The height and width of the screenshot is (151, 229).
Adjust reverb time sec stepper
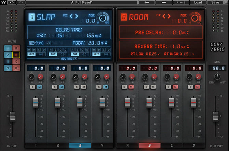pos(188,46)
